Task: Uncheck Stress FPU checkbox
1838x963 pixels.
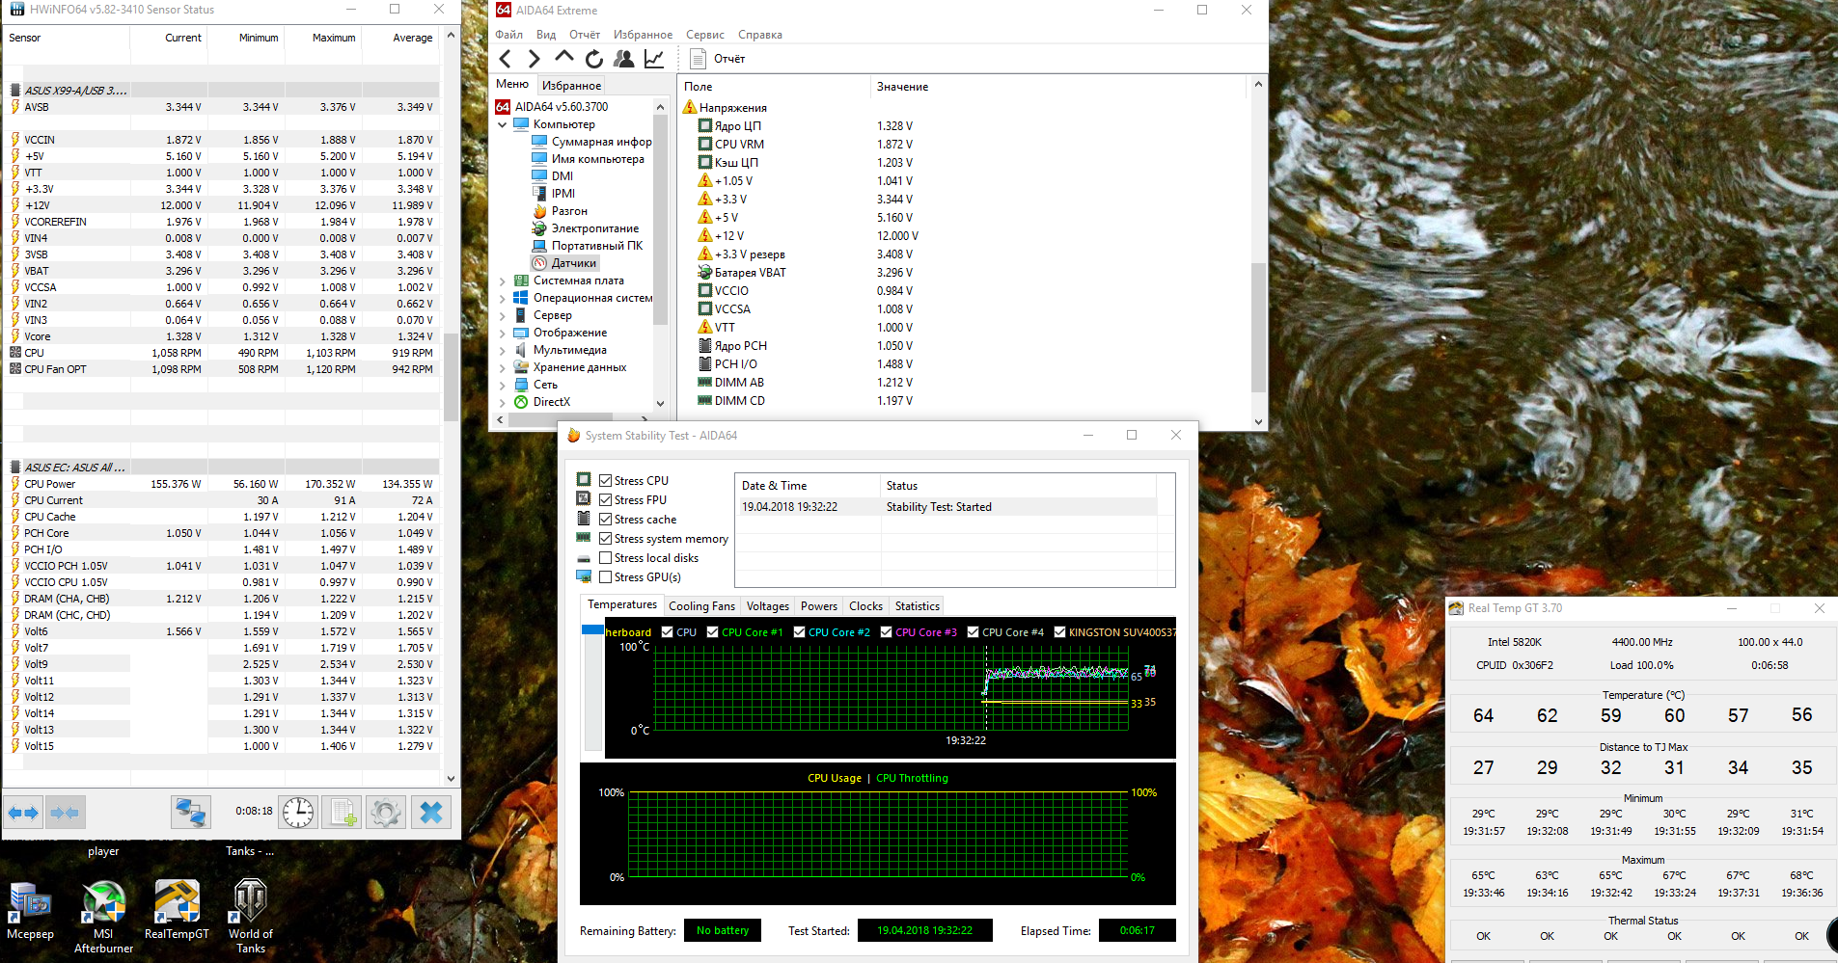Action: [605, 500]
